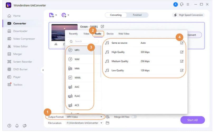Open the feedback chat icon
This screenshot has width=214, height=132.
(25, 126)
